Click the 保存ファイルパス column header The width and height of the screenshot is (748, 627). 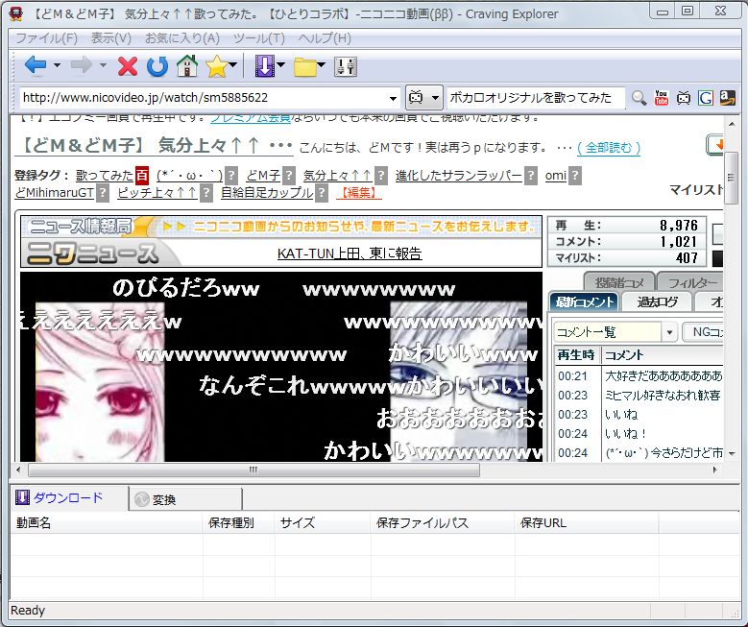pos(443,523)
